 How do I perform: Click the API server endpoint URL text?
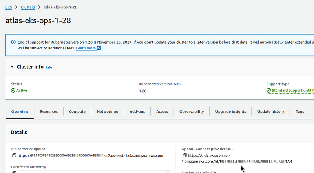point(90,155)
